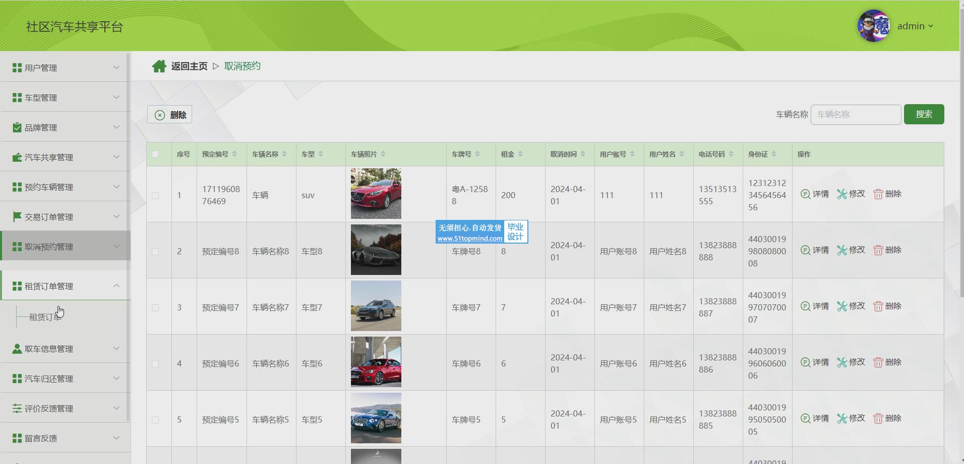Sort by 取消时间 column arrows

pyautogui.click(x=583, y=154)
